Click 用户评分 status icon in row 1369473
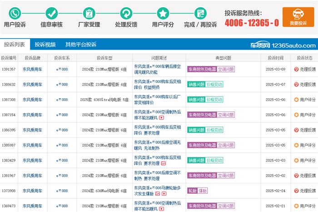This screenshot has width=318, height=212. coord(296,206)
